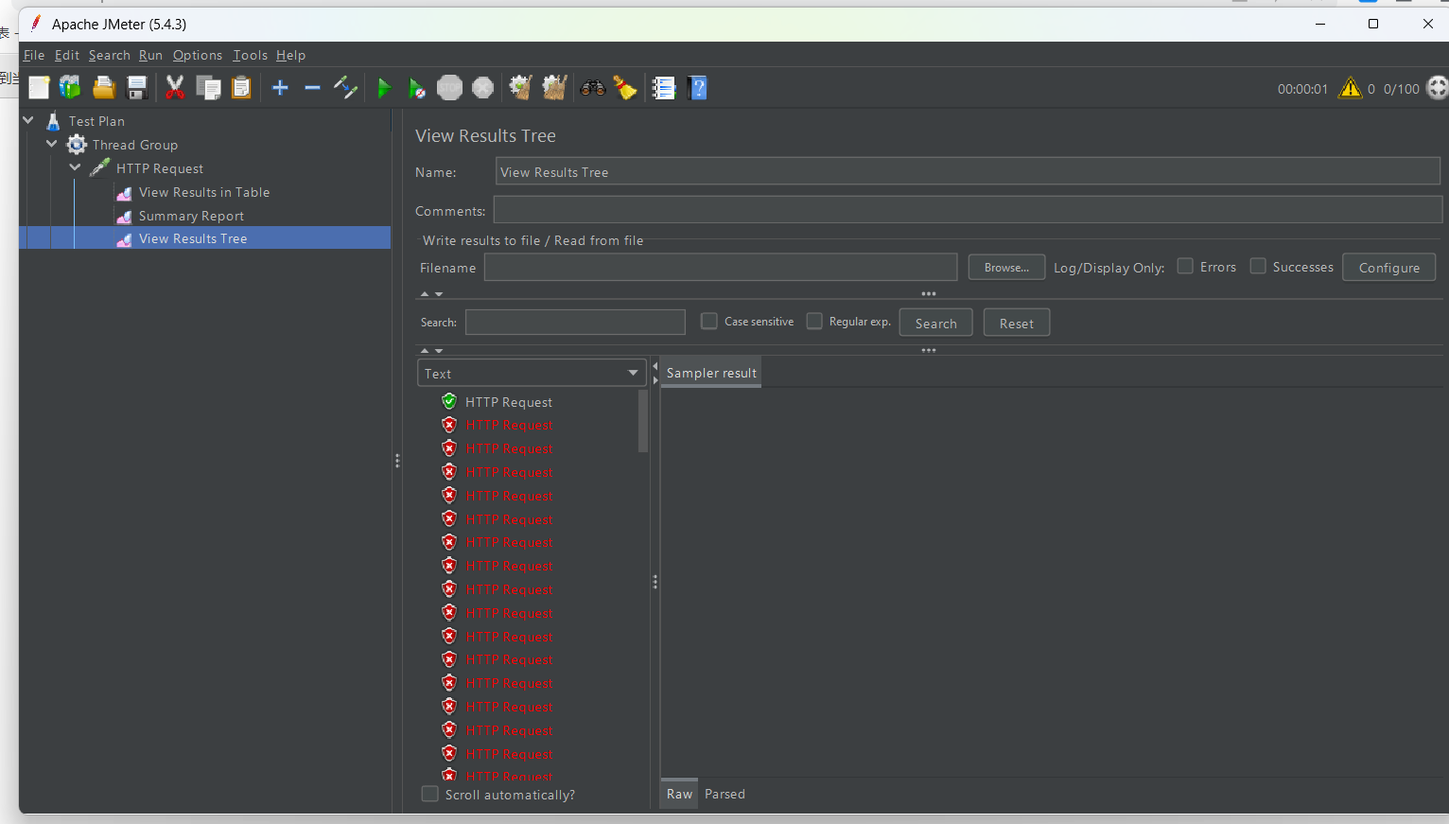Toggle the Regular exp. checkbox
This screenshot has height=824, width=1449.
point(814,321)
